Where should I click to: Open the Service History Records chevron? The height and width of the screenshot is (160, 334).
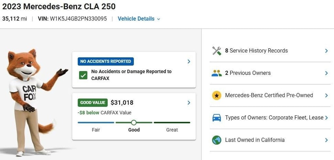tap(326, 51)
